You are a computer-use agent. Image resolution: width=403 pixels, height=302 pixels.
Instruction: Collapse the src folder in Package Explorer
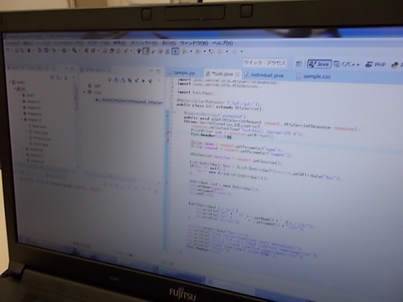tap(15, 89)
